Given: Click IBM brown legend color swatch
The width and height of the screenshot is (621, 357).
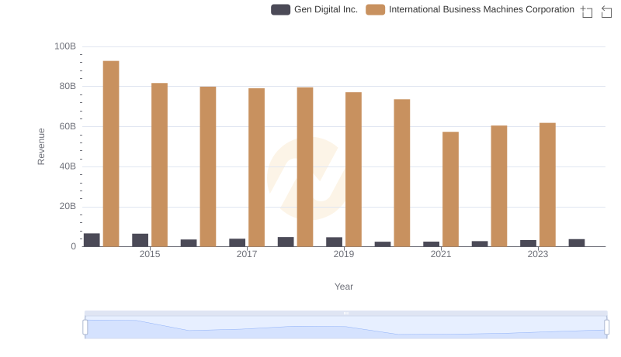Looking at the screenshot, I should (376, 9).
